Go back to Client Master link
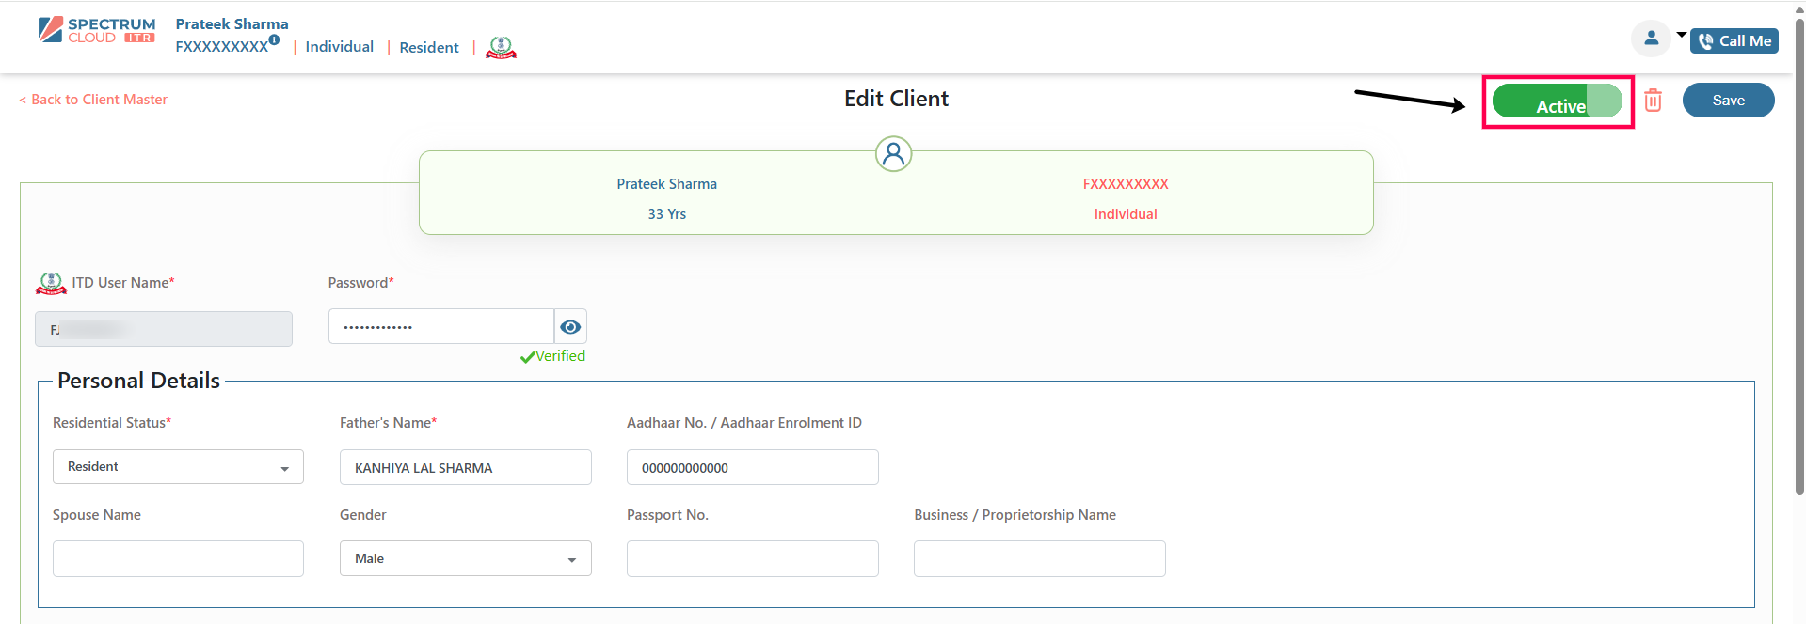1806x624 pixels. click(x=93, y=100)
